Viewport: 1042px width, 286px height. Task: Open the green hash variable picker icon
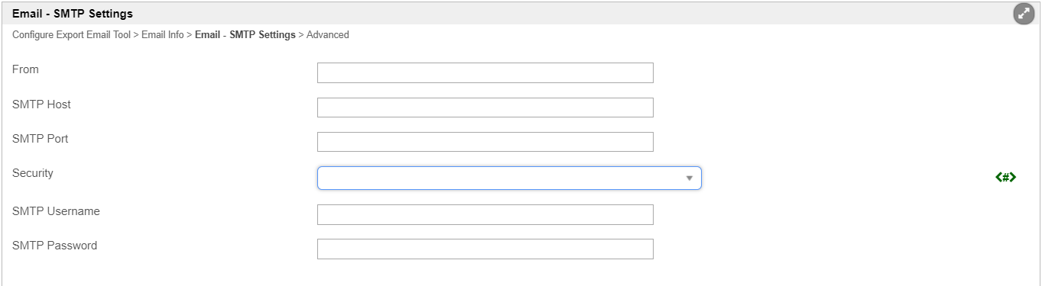(1005, 178)
